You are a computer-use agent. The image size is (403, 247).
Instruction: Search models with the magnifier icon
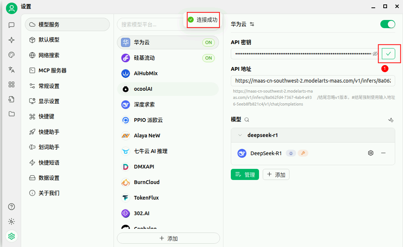247,120
